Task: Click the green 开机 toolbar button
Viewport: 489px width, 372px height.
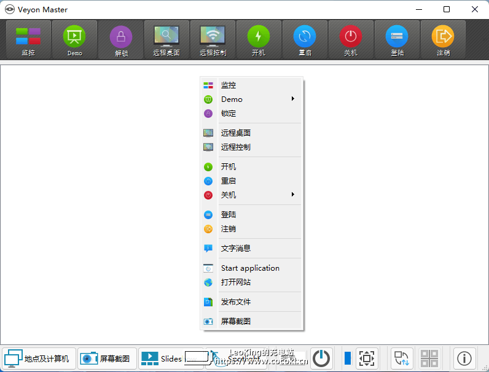Action: [259, 40]
